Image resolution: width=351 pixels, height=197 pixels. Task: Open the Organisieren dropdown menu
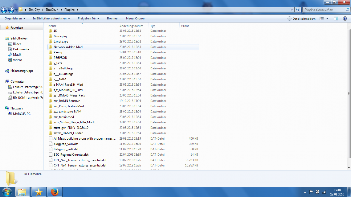[x=15, y=19]
